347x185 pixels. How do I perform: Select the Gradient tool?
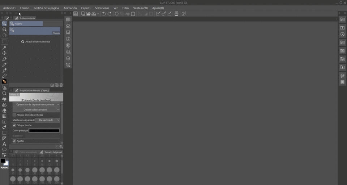pyautogui.click(x=4, y=116)
